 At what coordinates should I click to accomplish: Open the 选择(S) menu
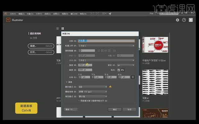pos(48,14)
